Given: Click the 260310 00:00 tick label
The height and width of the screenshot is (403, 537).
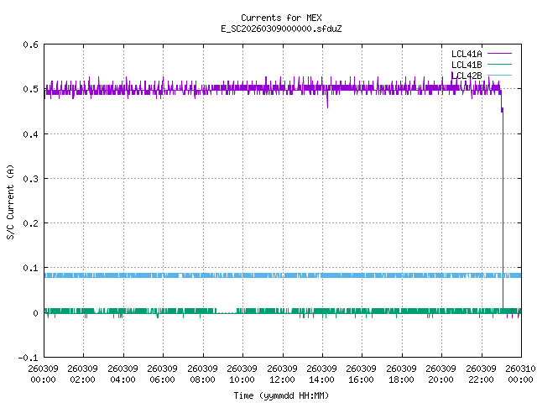Looking at the screenshot, I should [x=519, y=374].
